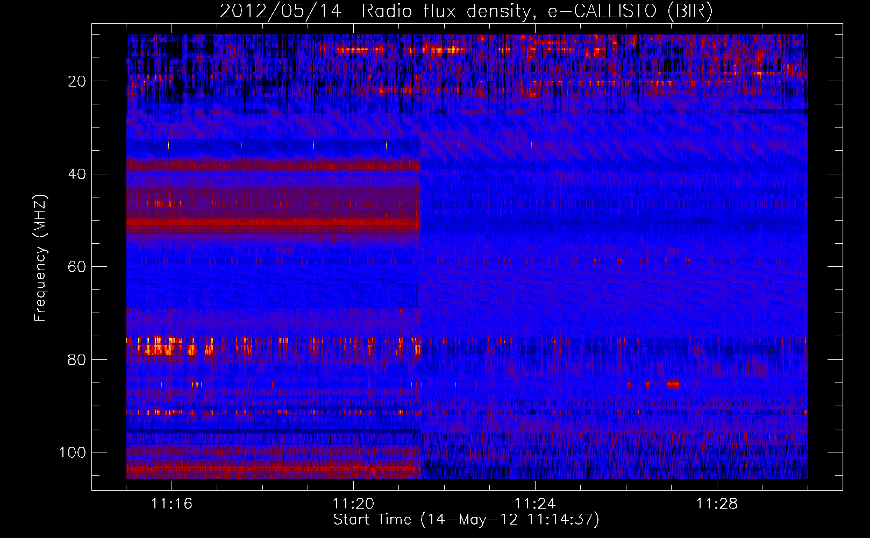Select the 11:20 time tick label
Viewport: 870px width, 538px height.
click(353, 504)
